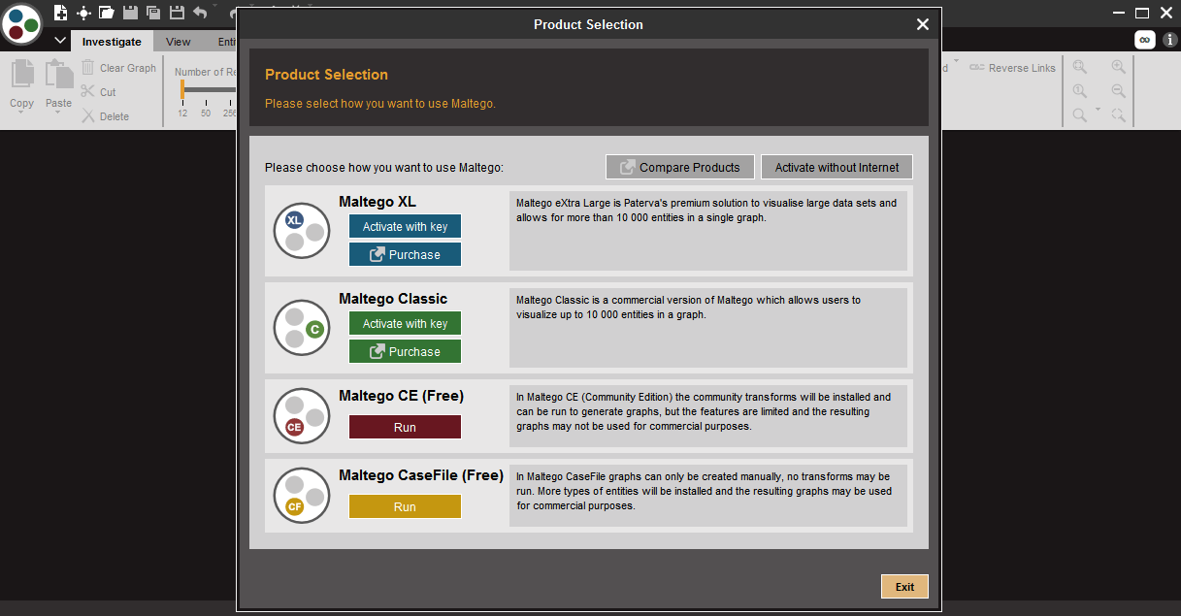This screenshot has width=1181, height=616.
Task: Click the Zoom Out magnifier icon
Action: (1119, 91)
